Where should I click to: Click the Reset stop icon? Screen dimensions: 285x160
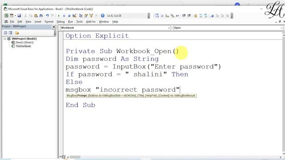pyautogui.click(x=69, y=16)
